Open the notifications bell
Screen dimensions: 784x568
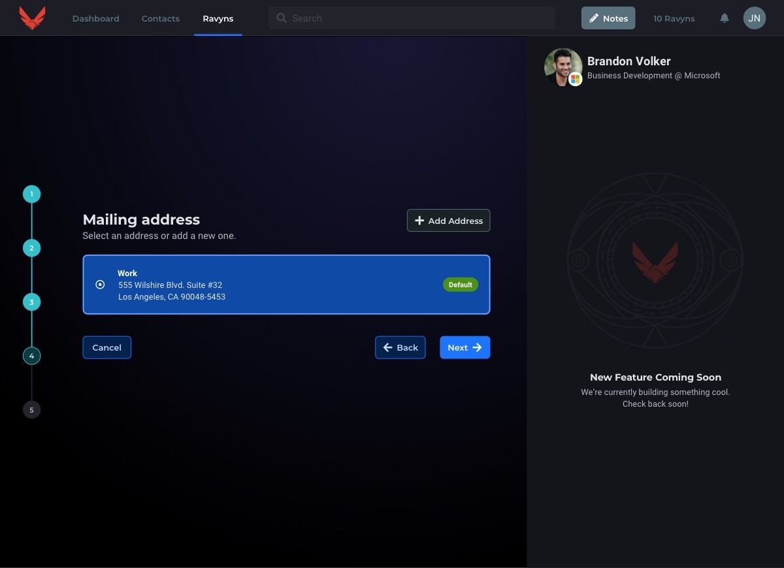pyautogui.click(x=725, y=18)
